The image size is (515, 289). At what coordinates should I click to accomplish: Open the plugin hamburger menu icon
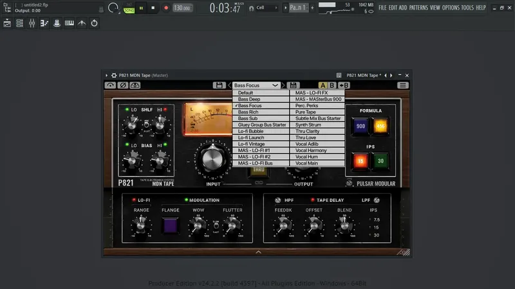[403, 85]
